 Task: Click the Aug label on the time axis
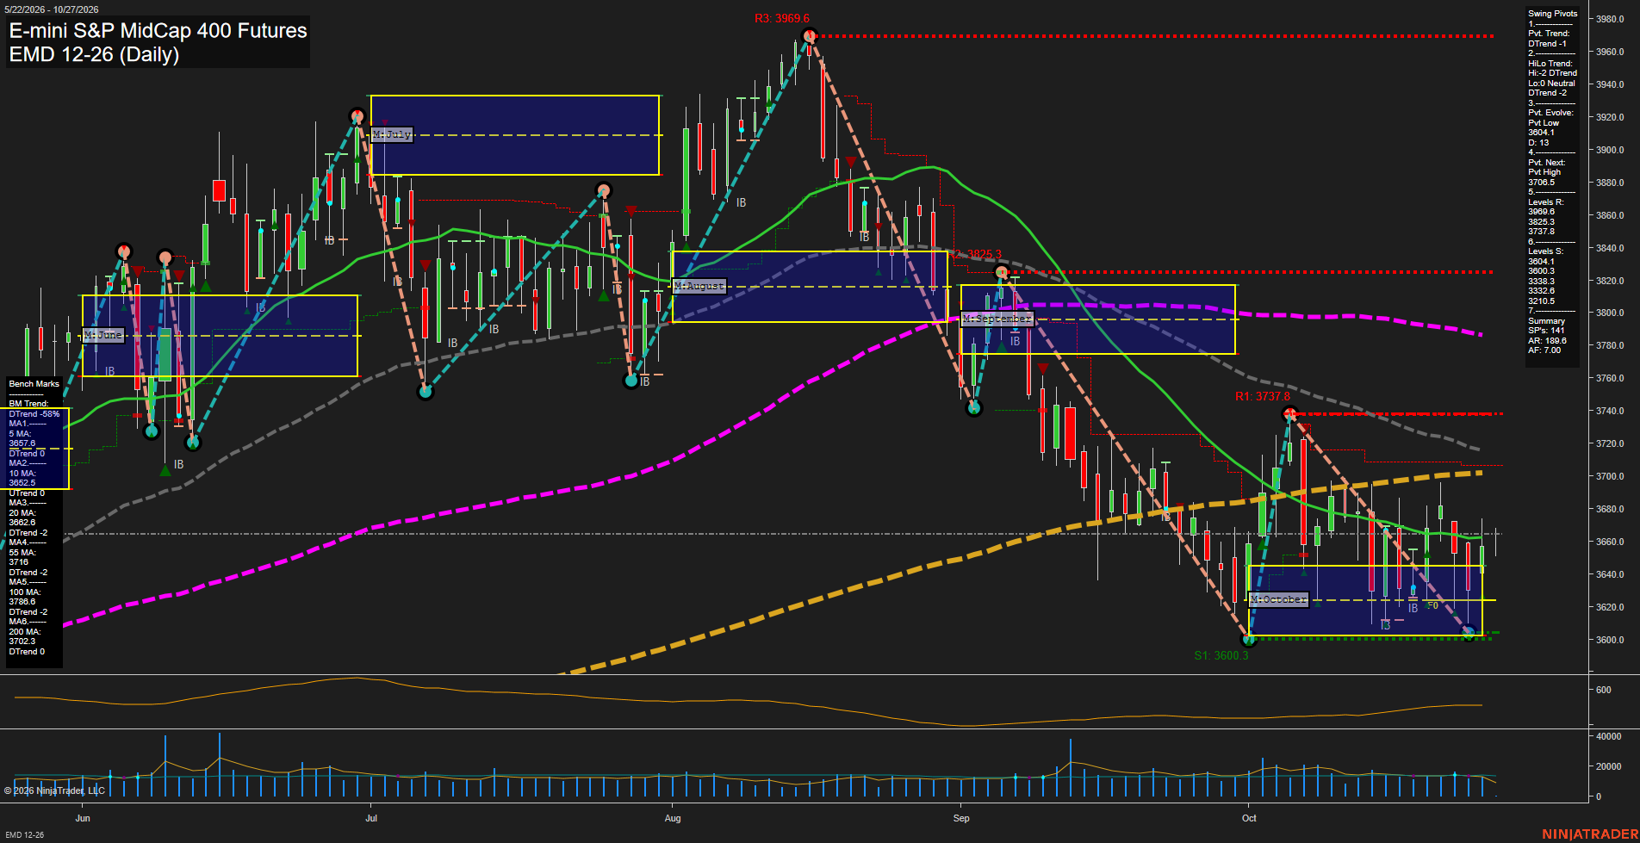pyautogui.click(x=673, y=818)
